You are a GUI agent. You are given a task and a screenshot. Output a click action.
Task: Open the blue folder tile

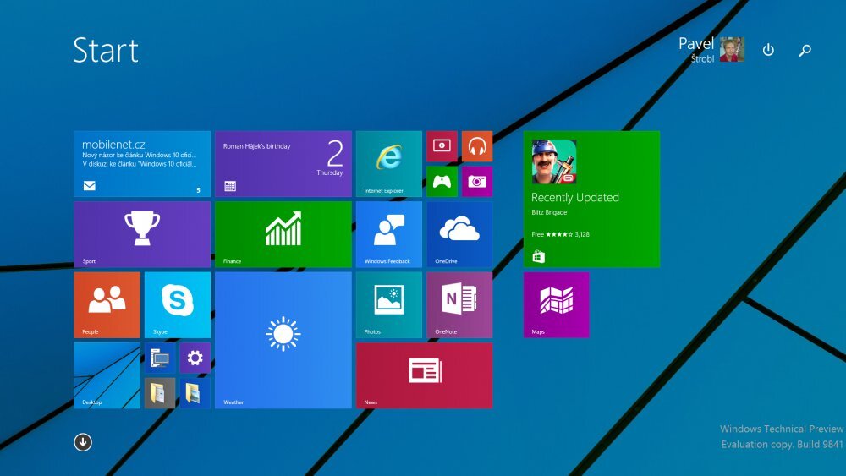195,393
